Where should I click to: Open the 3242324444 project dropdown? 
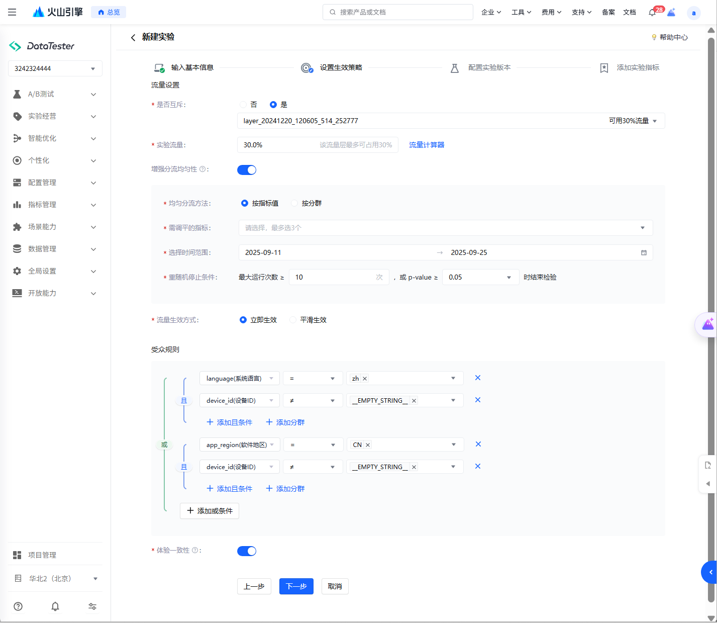(x=55, y=68)
